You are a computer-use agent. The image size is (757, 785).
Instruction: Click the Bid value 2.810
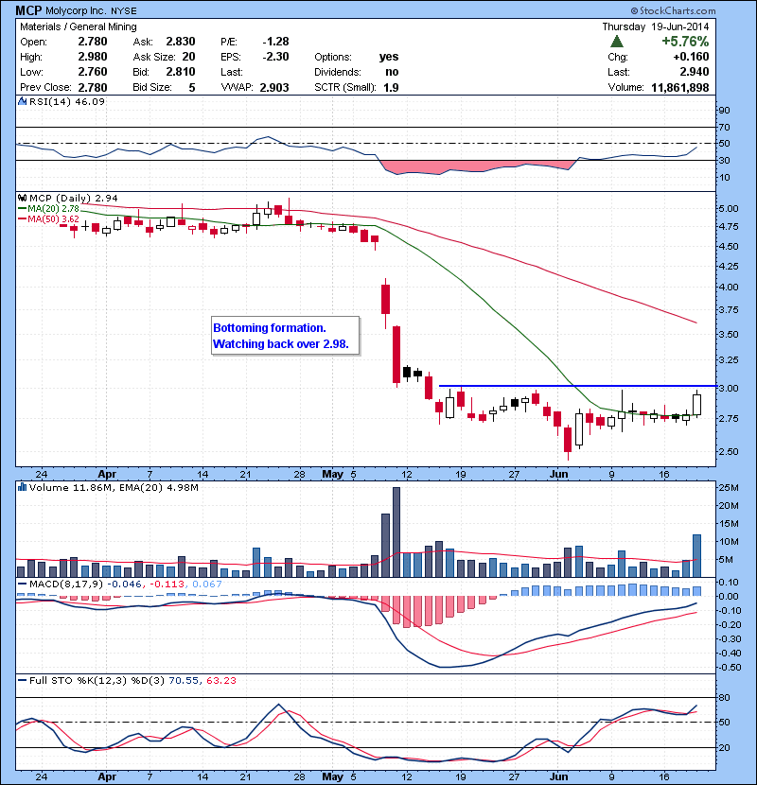(181, 72)
